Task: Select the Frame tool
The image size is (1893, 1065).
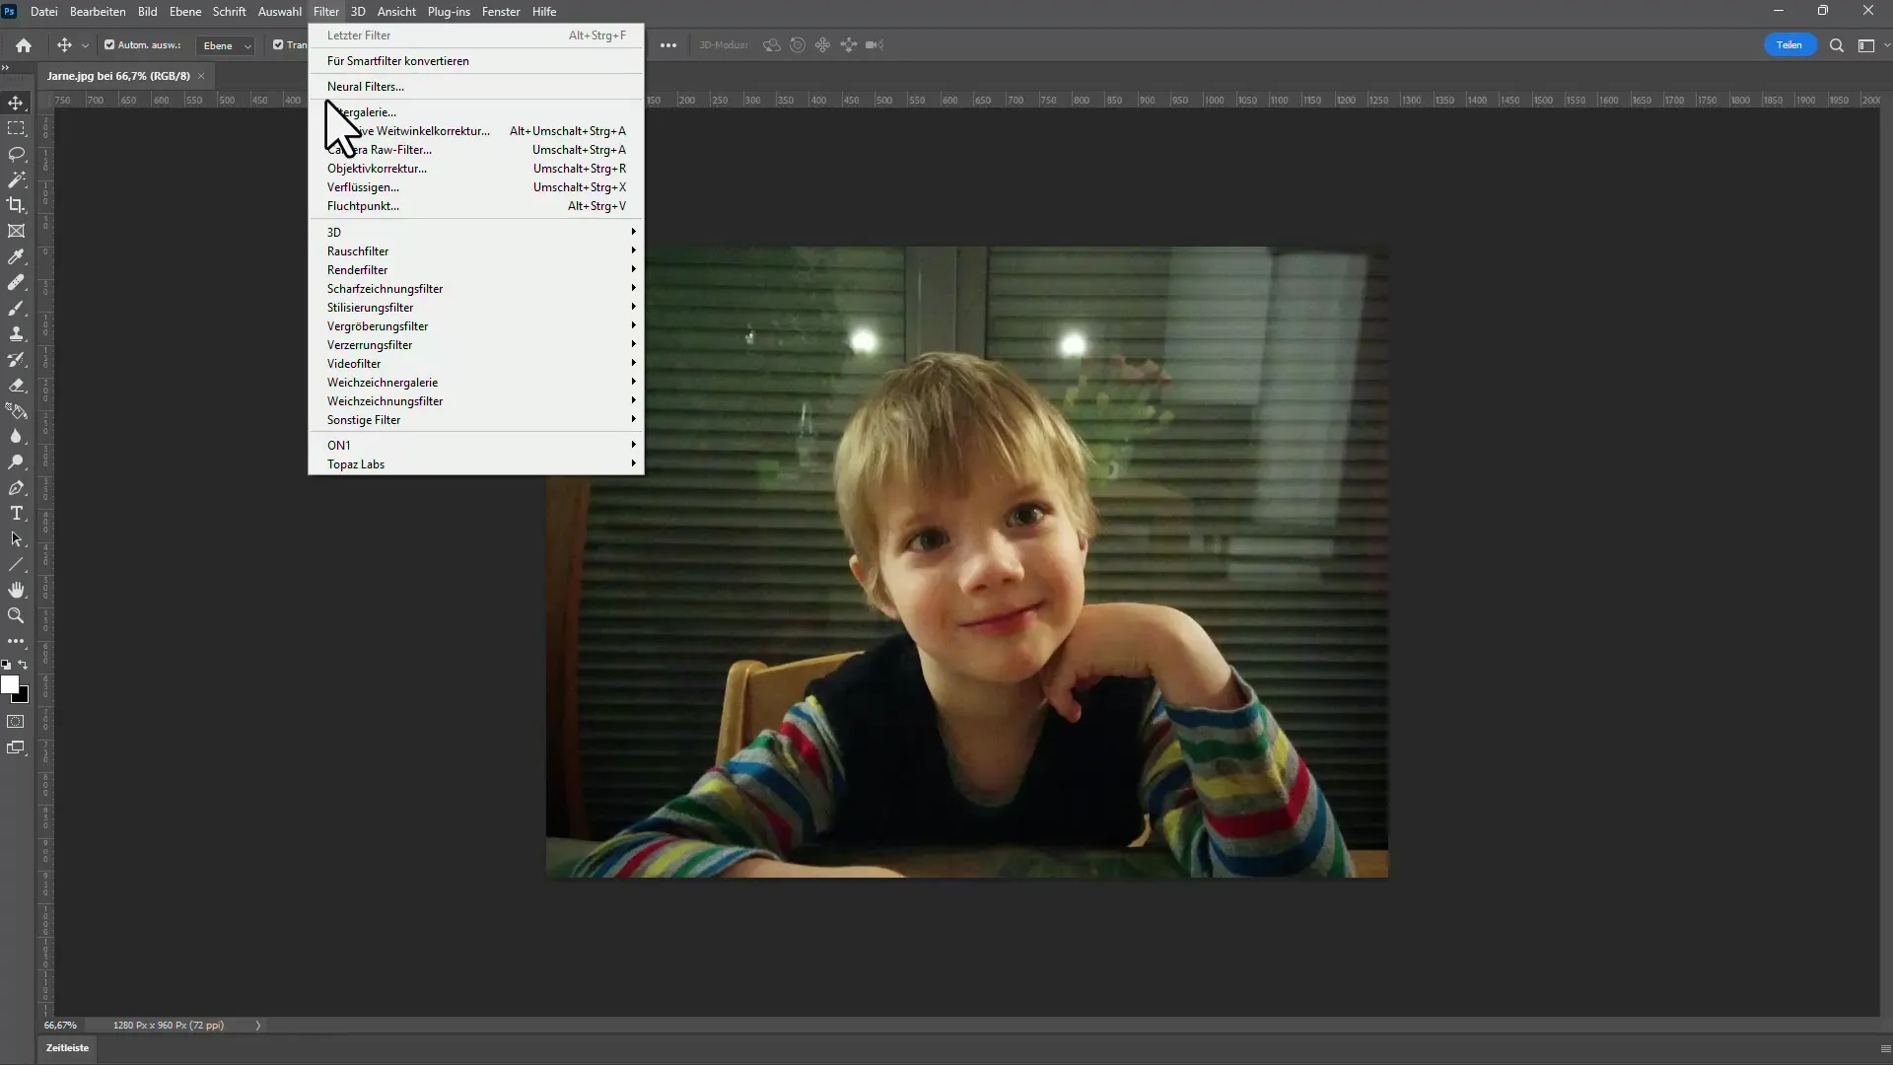Action: click(x=16, y=231)
